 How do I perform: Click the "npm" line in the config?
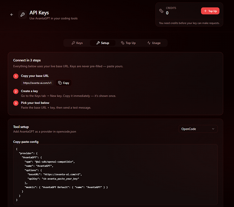pyautogui.click(x=50, y=162)
